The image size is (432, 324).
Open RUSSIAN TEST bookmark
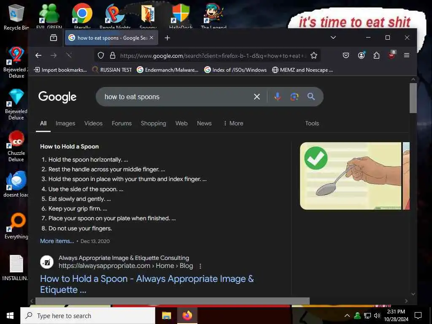(x=112, y=70)
